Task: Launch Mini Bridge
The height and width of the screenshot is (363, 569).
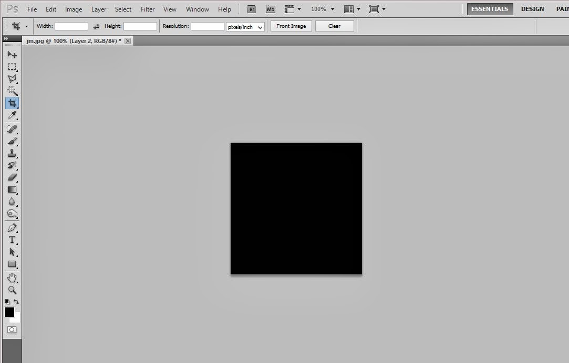Action: click(271, 9)
